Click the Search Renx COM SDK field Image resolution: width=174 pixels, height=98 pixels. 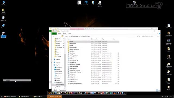click(x=150, y=36)
